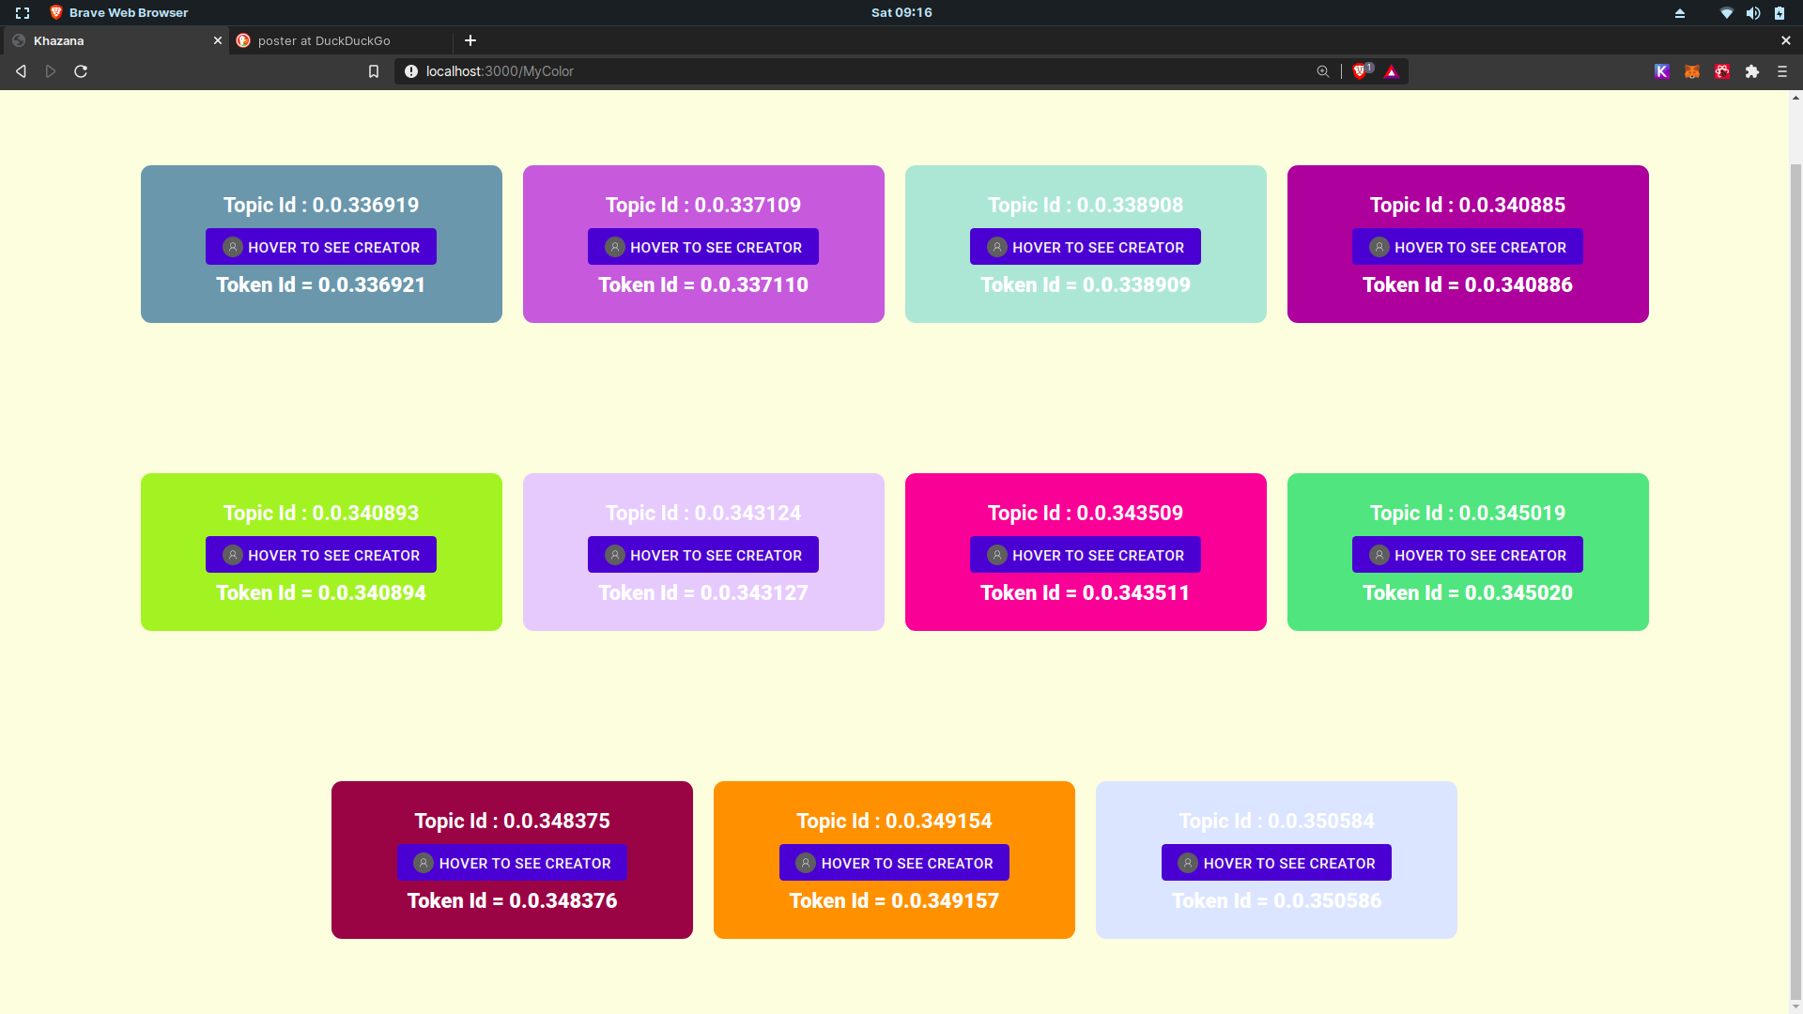The width and height of the screenshot is (1803, 1014).
Task: Click the hot pink card Topic 0.0.343509
Action: (1085, 514)
